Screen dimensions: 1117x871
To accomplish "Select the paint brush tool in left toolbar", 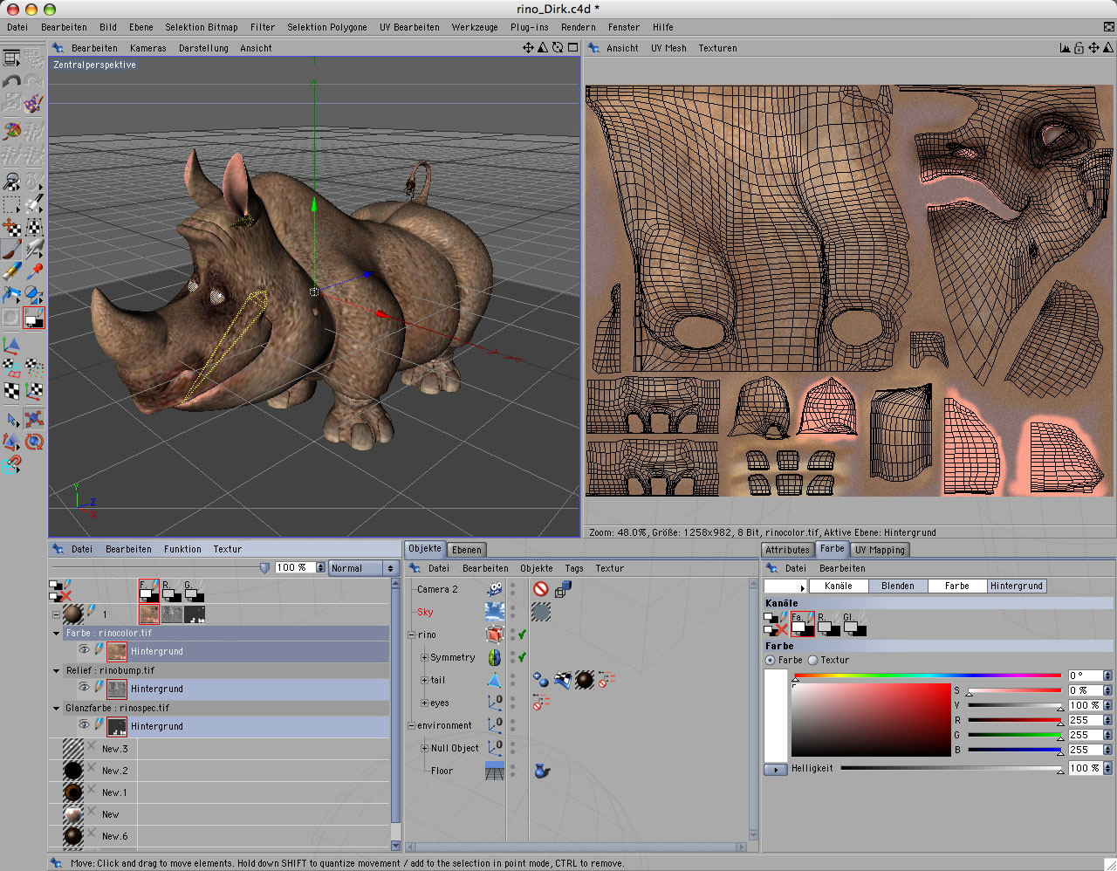I will pos(12,250).
